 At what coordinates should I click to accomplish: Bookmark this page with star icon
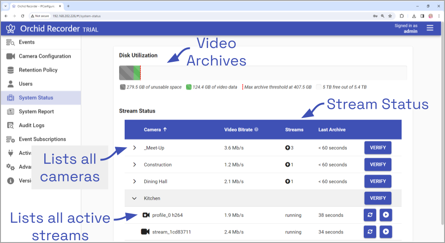click(391, 16)
